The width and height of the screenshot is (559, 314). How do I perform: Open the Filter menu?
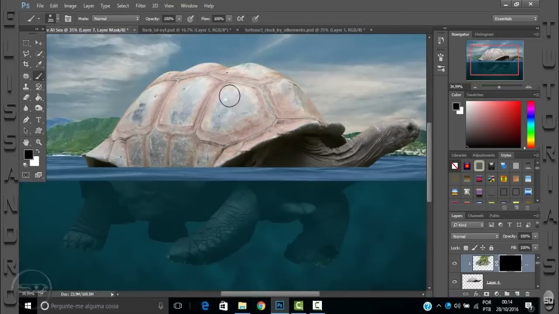(141, 6)
